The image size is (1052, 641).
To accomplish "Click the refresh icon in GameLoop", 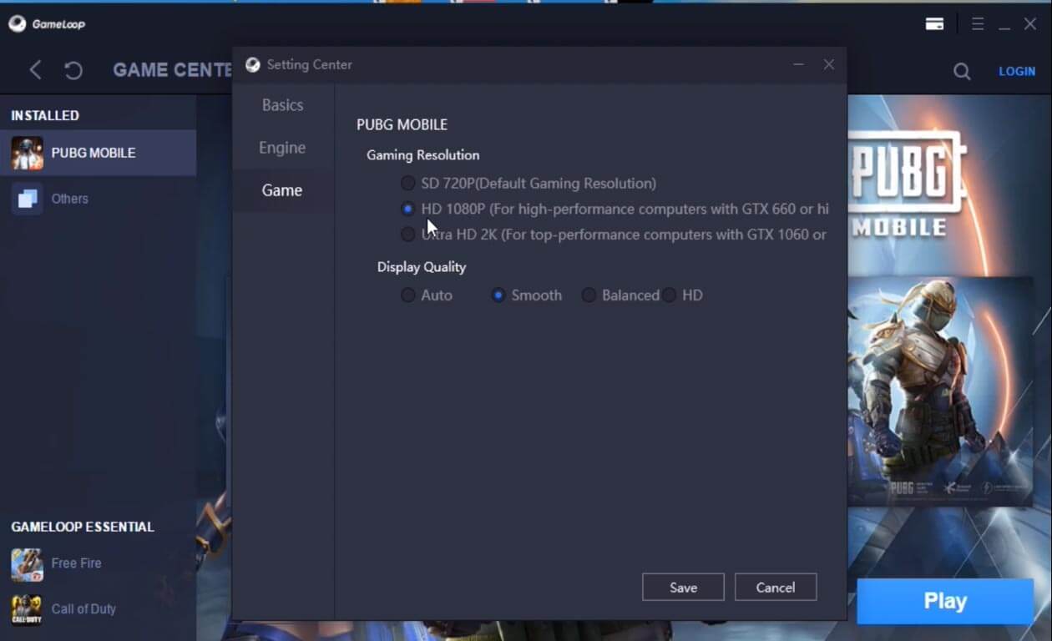I will coord(73,71).
